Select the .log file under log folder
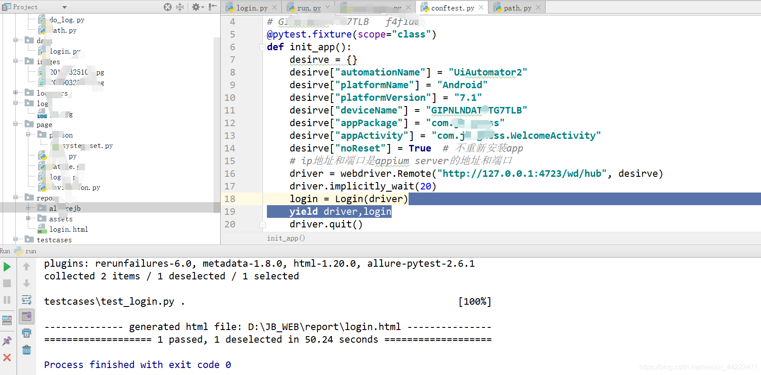761x375 pixels. pyautogui.click(x=55, y=114)
